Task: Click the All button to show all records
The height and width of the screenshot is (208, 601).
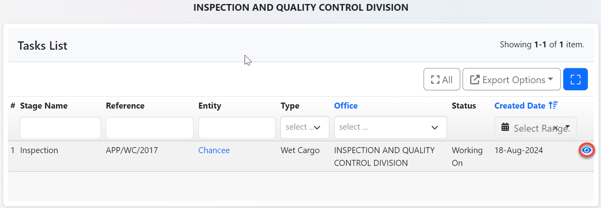Action: [x=442, y=80]
